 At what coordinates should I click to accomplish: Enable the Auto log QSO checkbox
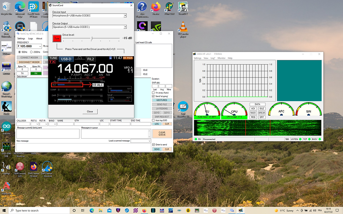click(153, 120)
